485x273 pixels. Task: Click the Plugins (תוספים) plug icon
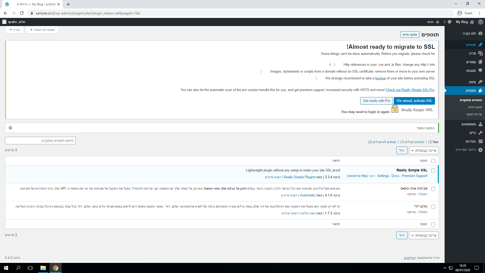click(x=480, y=90)
